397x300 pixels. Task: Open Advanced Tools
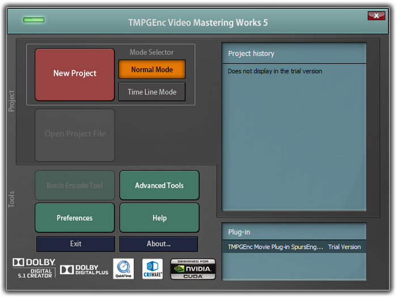click(x=159, y=185)
